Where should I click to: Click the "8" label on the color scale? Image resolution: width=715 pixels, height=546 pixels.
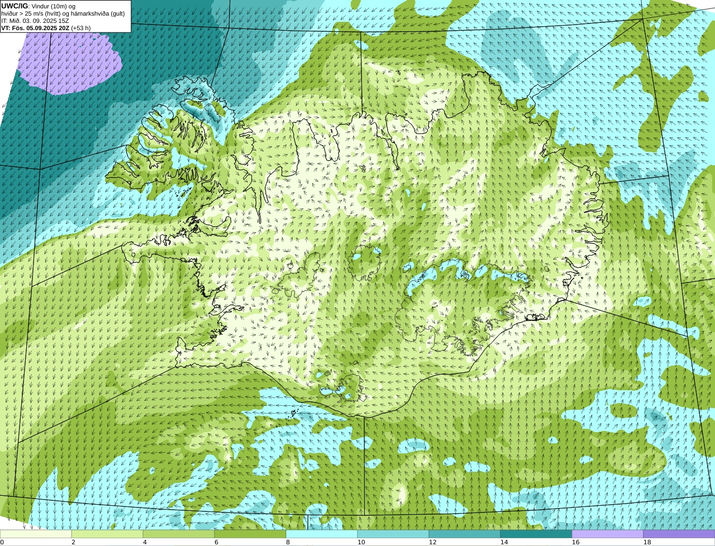click(288, 542)
